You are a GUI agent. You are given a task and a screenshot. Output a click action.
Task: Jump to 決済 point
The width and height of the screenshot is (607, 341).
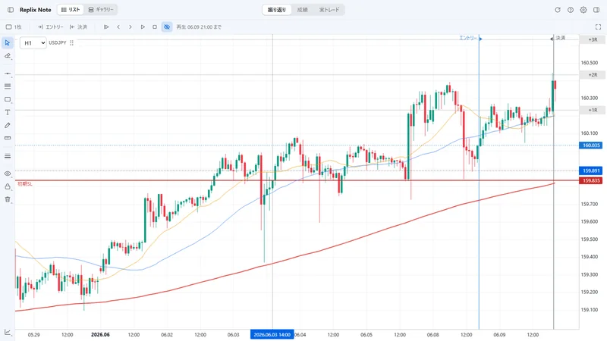79,27
